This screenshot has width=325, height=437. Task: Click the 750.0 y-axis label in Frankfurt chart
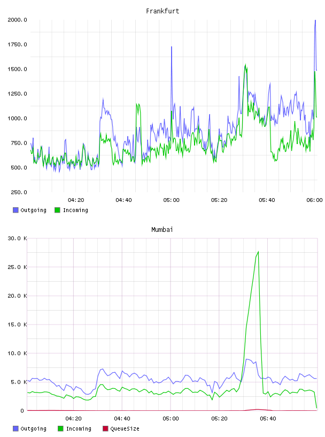click(19, 143)
